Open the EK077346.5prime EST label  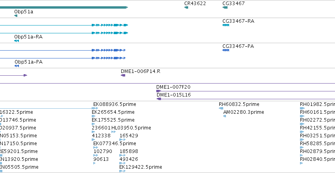[x=115, y=144]
